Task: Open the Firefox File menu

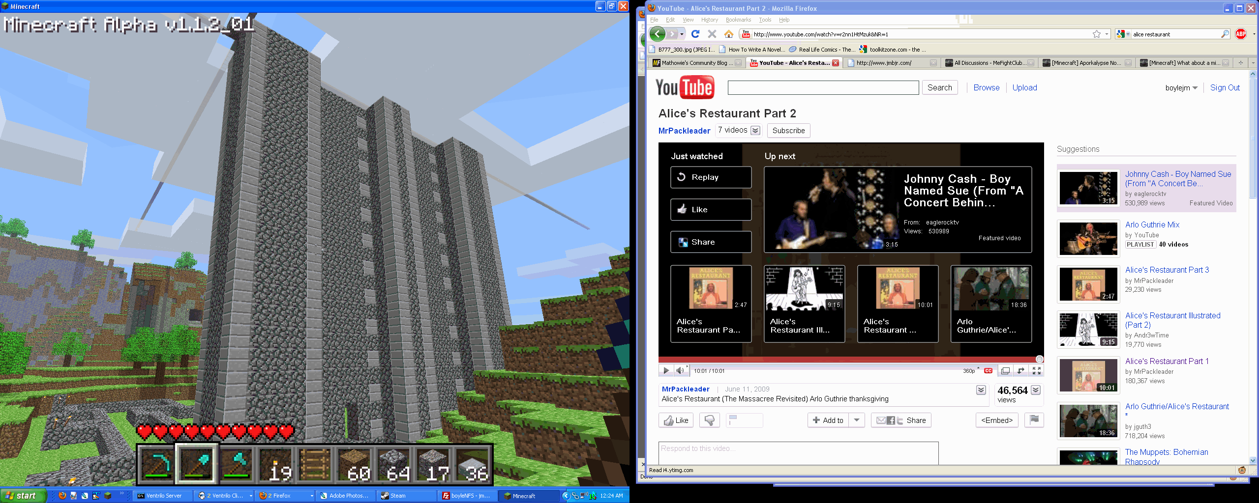Action: (654, 20)
